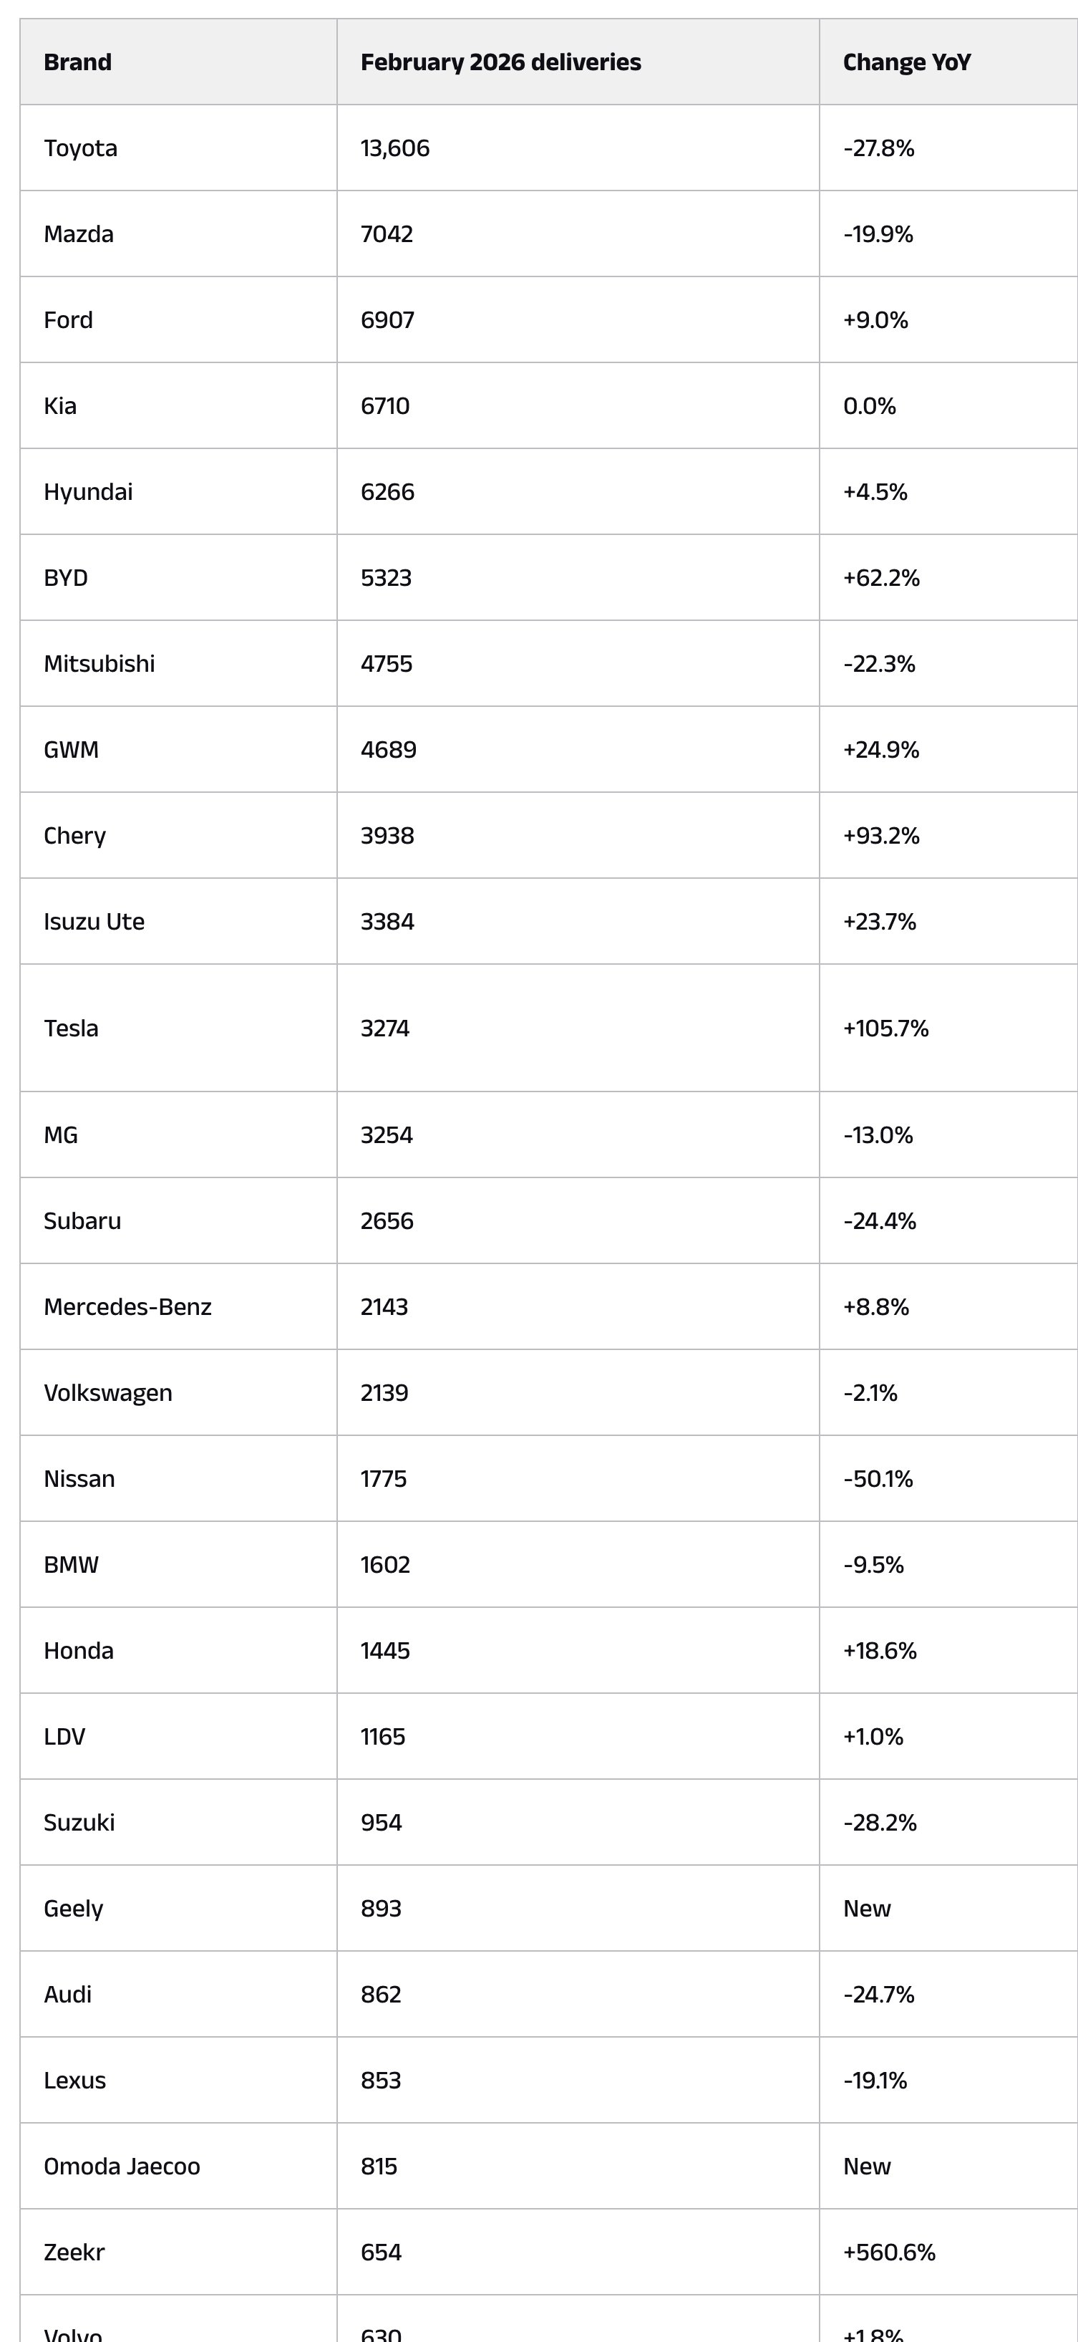Image resolution: width=1078 pixels, height=2342 pixels.
Task: Select Chery's 3938 deliveries value
Action: (387, 836)
